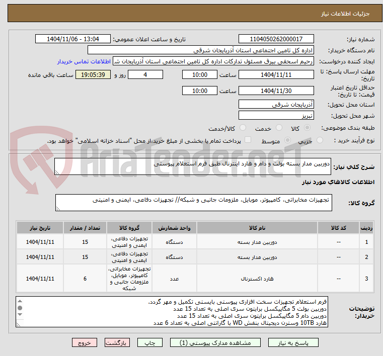Select the کالا/خدمت radio button
The width and height of the screenshot is (383, 356).
click(x=243, y=128)
